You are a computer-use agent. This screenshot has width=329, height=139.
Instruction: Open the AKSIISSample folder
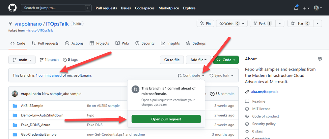coord(32,106)
